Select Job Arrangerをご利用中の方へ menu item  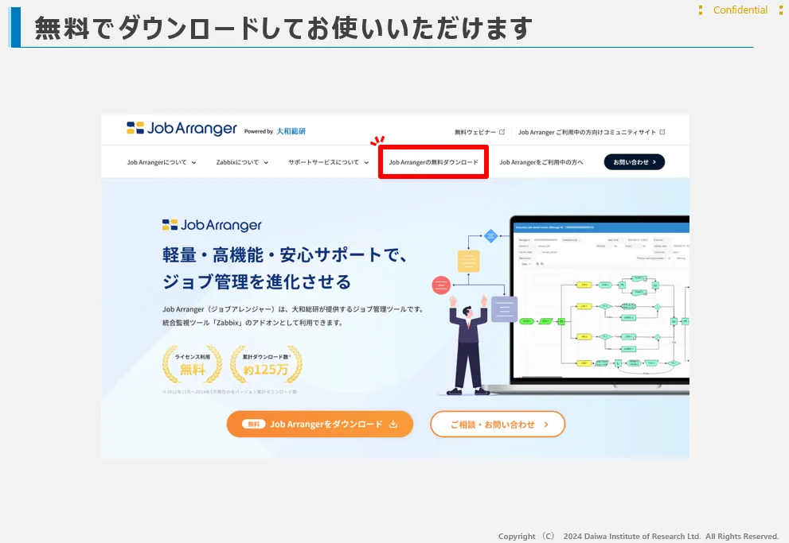541,162
